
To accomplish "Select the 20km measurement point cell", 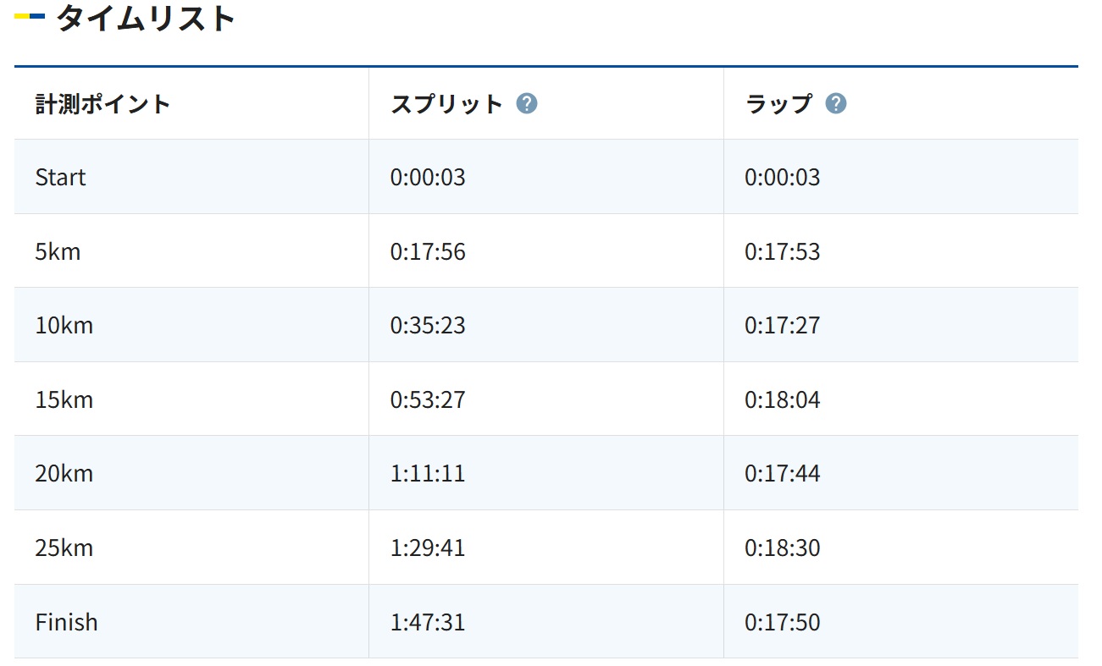I will point(64,474).
